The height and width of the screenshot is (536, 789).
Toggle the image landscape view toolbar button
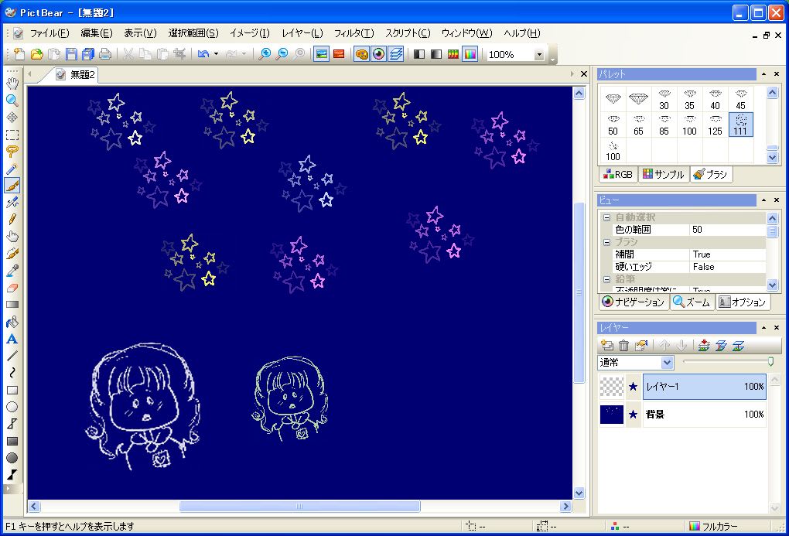point(321,54)
